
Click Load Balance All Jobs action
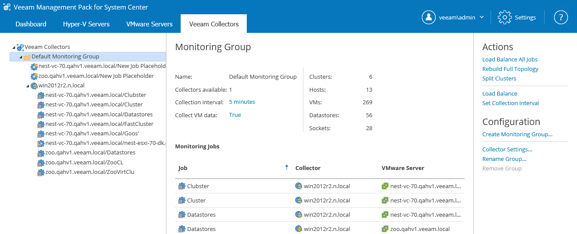pyautogui.click(x=510, y=60)
